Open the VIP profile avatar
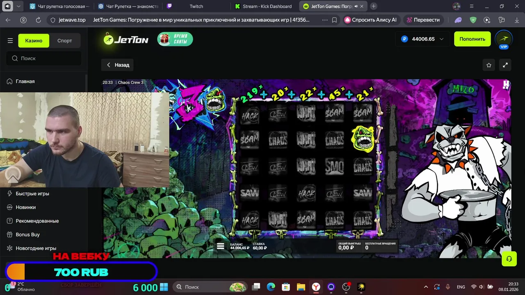Screen dimensions: 525x295 (504, 39)
